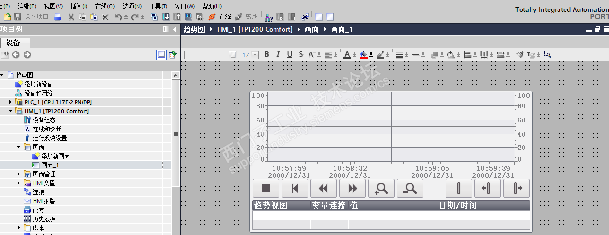609x235 pixels.
Task: Open the 插入(I) menu
Action: click(x=79, y=6)
